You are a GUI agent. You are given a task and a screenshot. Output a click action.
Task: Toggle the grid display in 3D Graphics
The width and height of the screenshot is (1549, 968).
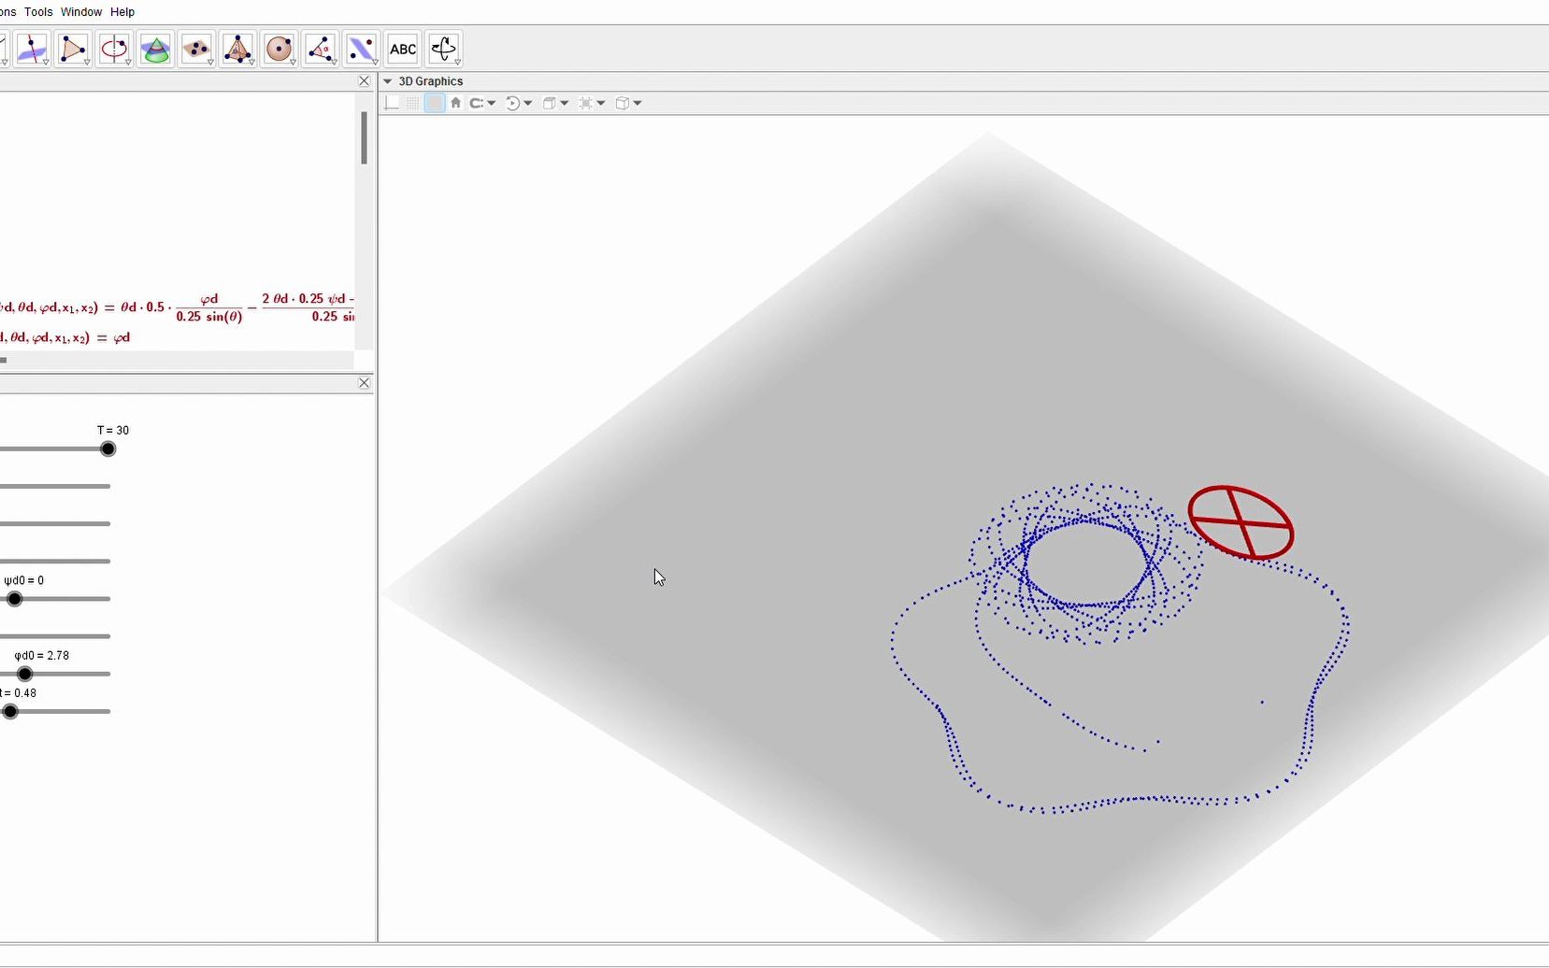click(x=412, y=103)
